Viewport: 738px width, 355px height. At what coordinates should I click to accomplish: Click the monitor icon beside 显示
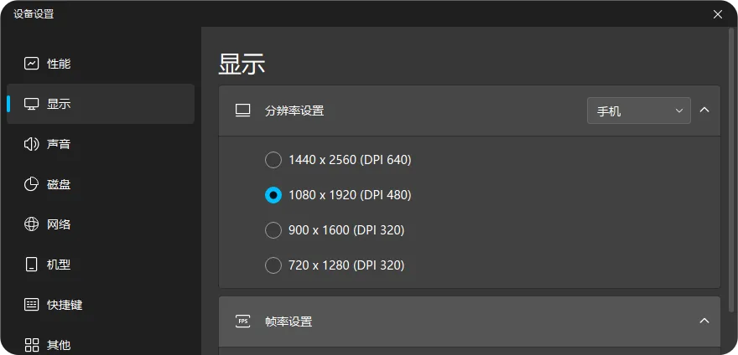click(32, 104)
